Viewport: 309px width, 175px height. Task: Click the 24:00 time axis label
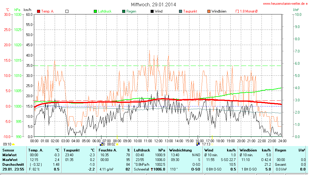(282, 141)
